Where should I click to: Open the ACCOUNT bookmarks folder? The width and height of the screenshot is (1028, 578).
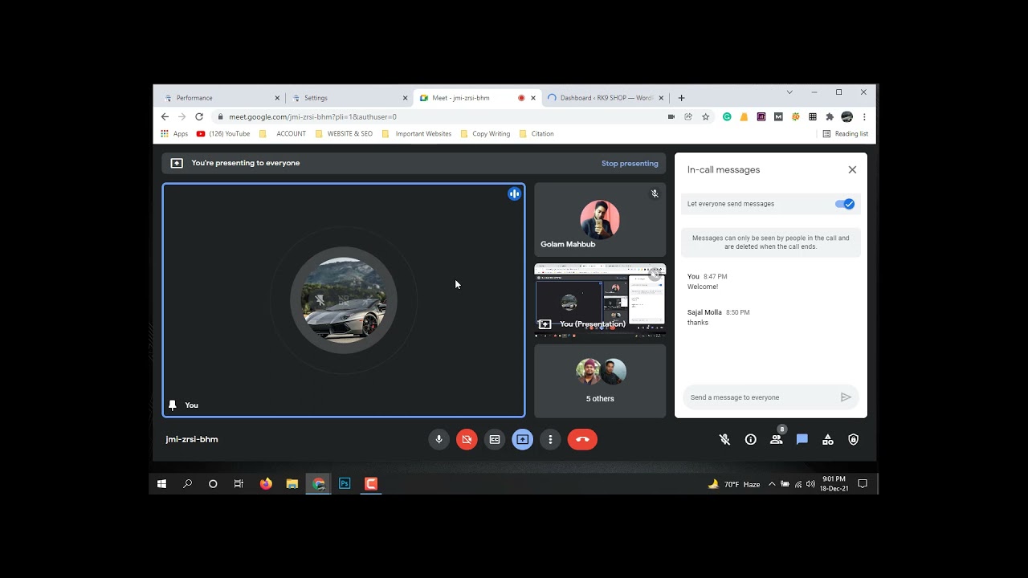285,134
